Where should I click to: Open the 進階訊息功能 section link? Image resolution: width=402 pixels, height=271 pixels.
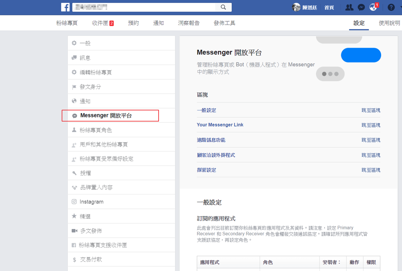(x=211, y=140)
